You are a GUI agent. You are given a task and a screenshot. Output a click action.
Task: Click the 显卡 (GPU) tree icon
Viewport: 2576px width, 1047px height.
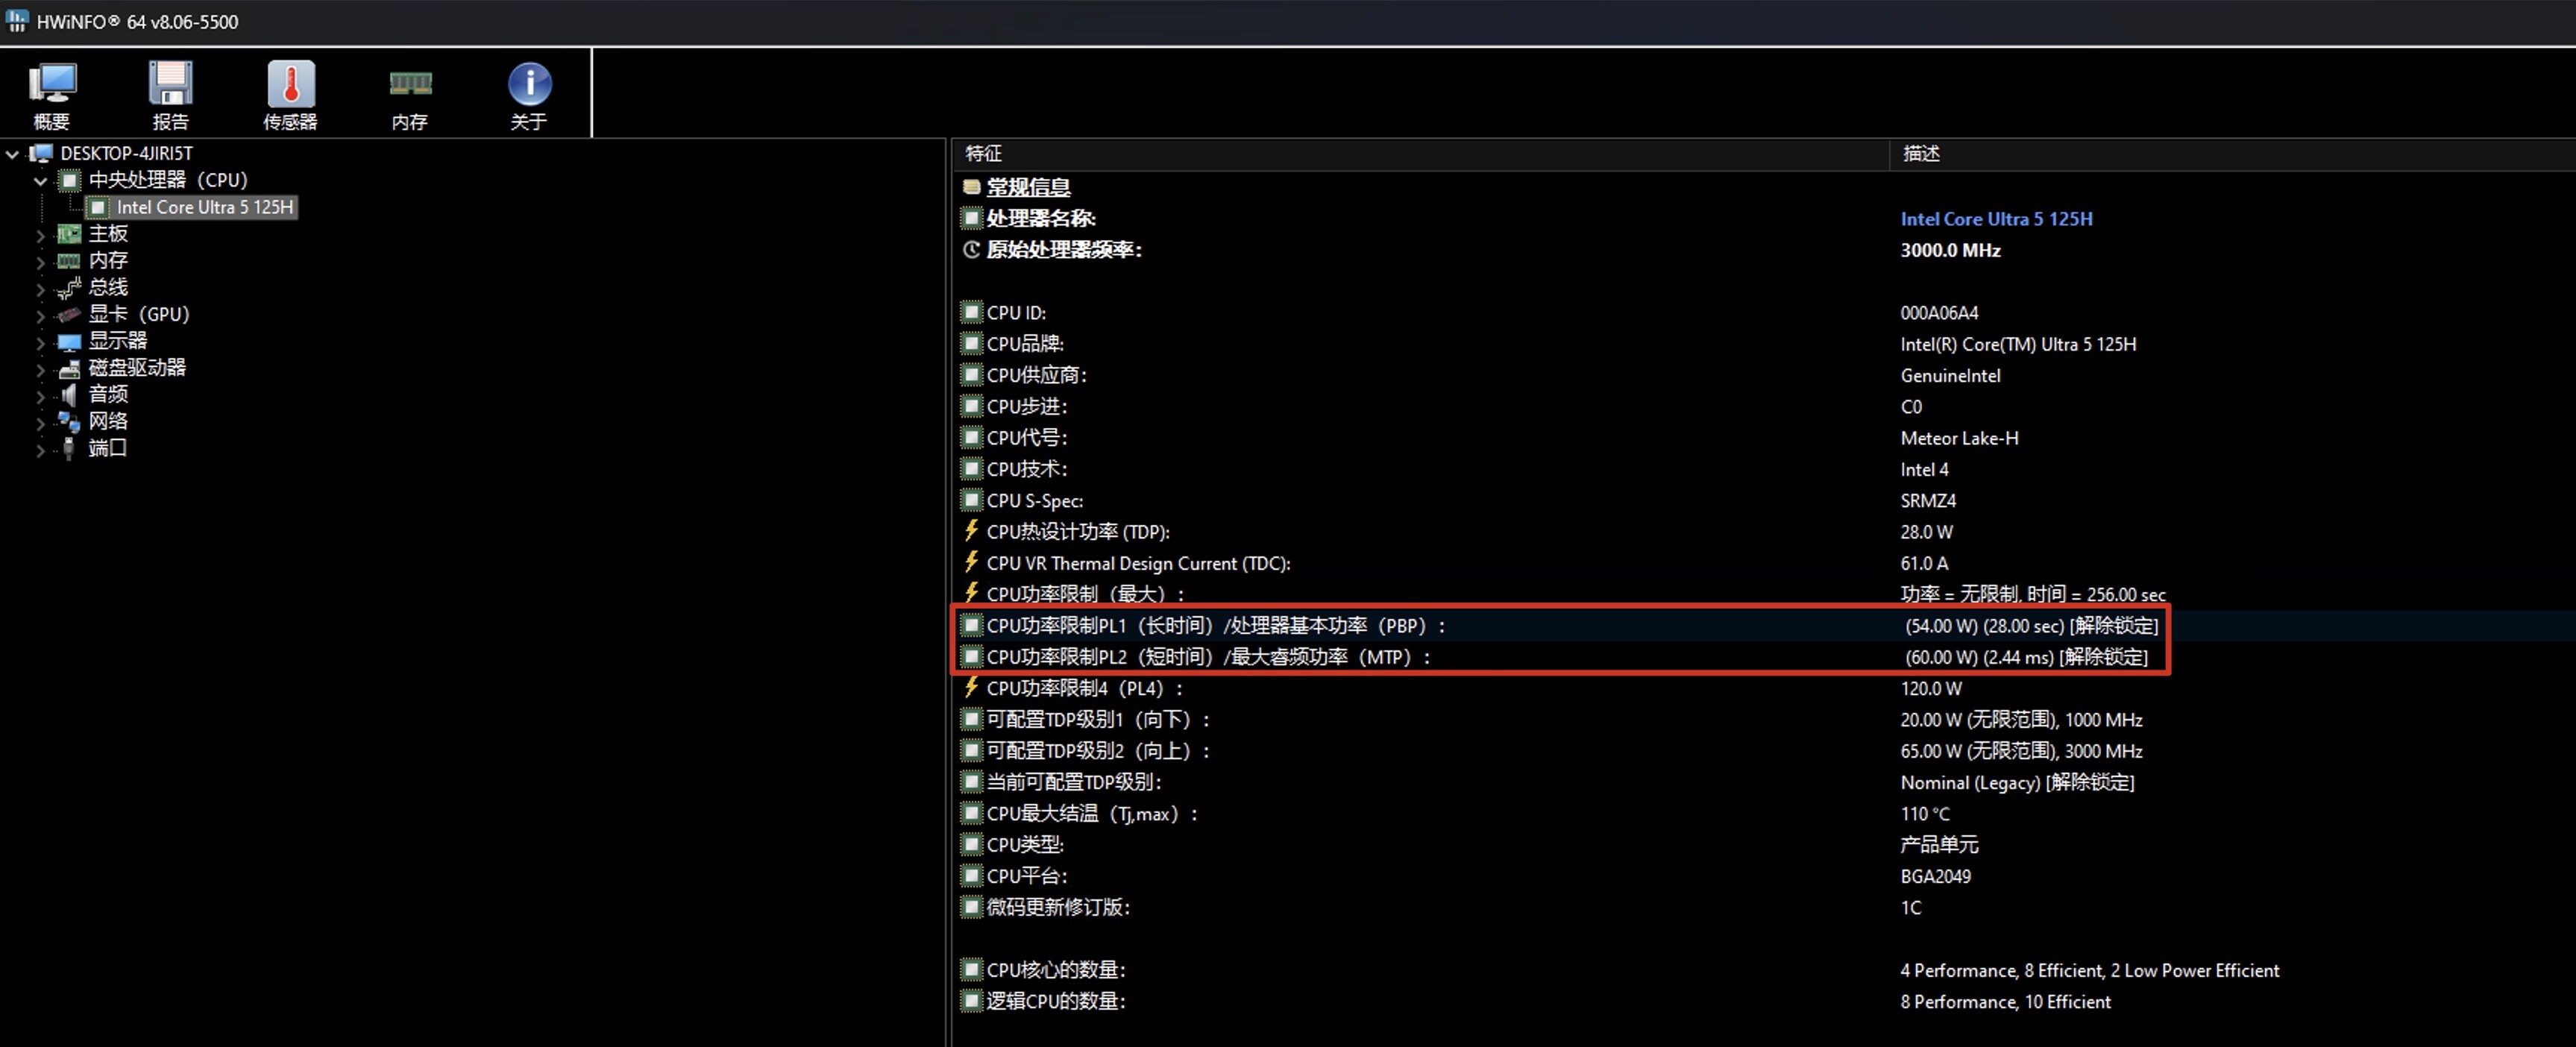(x=69, y=314)
